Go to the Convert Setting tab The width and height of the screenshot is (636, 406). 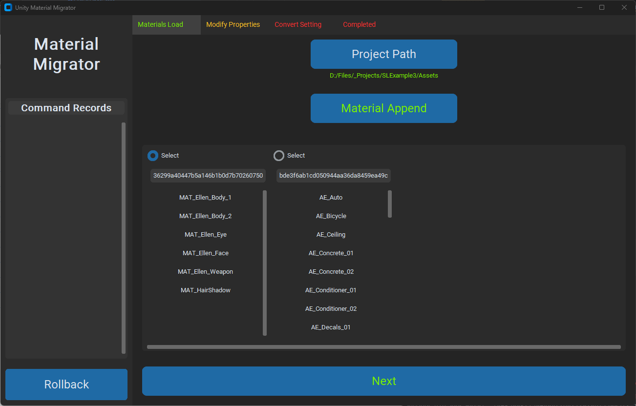point(298,24)
